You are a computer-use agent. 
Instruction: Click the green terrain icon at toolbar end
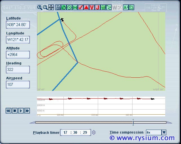pyautogui.click(x=131, y=7)
